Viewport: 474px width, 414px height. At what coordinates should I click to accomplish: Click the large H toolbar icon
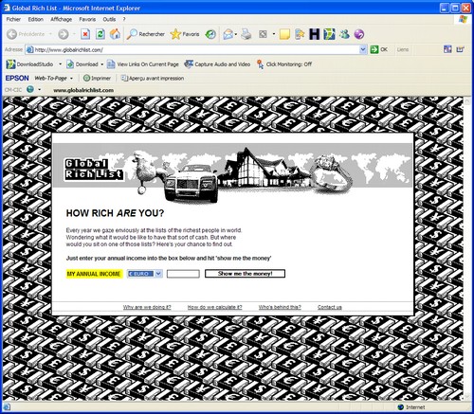(314, 34)
